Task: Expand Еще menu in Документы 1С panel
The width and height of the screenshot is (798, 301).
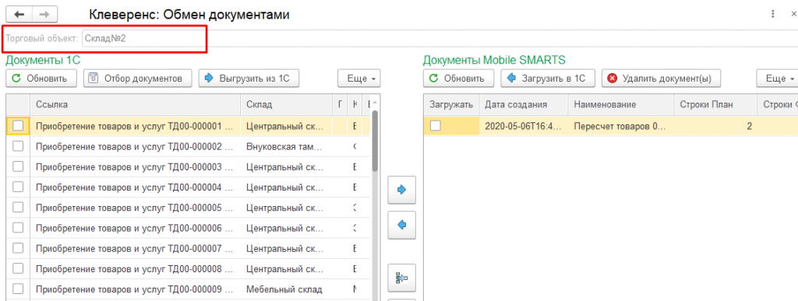Action: pyautogui.click(x=358, y=79)
